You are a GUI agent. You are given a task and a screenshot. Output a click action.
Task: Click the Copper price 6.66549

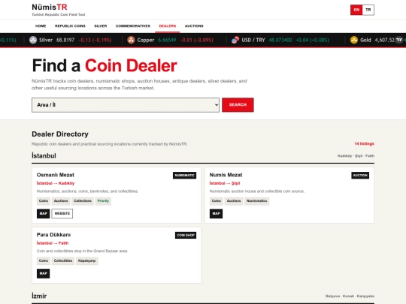coord(167,40)
